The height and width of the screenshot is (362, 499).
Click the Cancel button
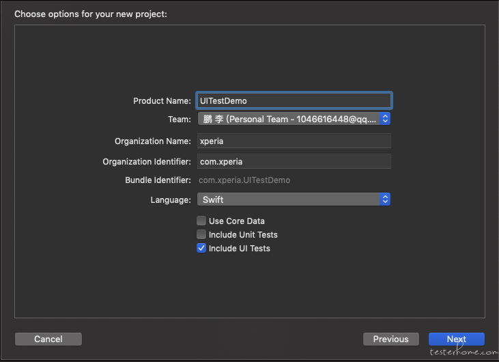coord(48,339)
